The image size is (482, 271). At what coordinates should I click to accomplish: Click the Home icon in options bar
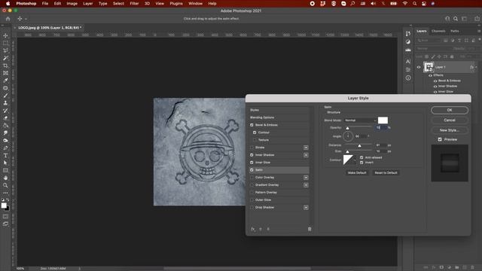[8, 19]
